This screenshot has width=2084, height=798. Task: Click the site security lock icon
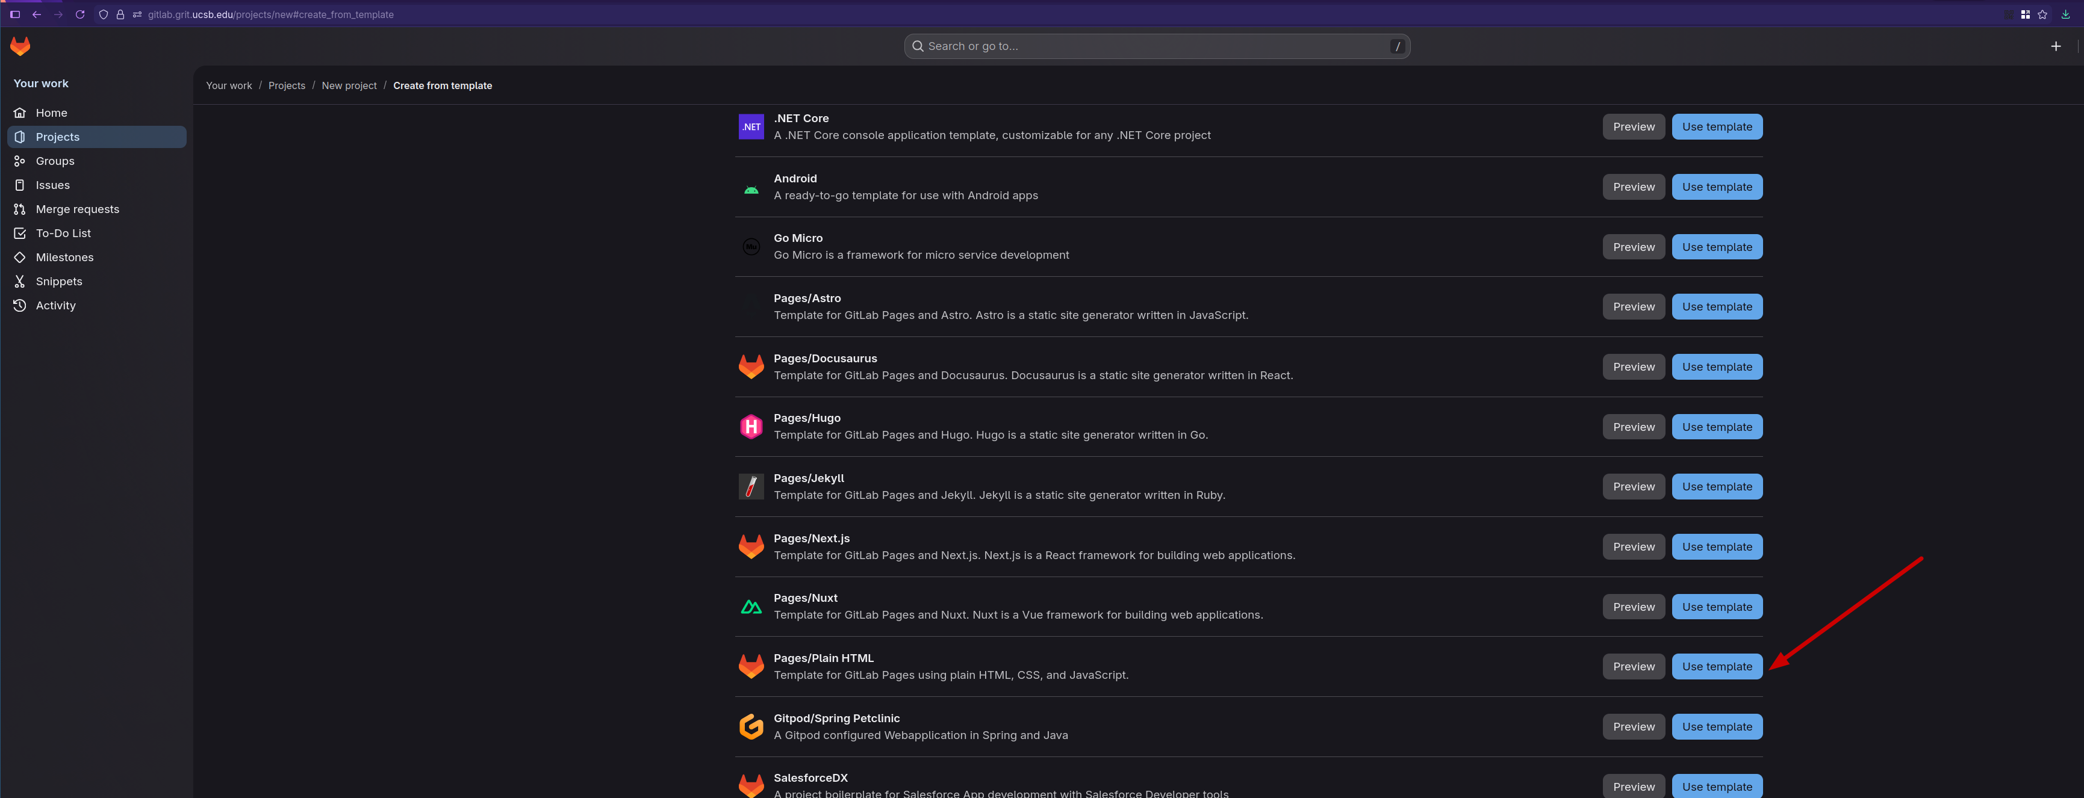pos(120,14)
